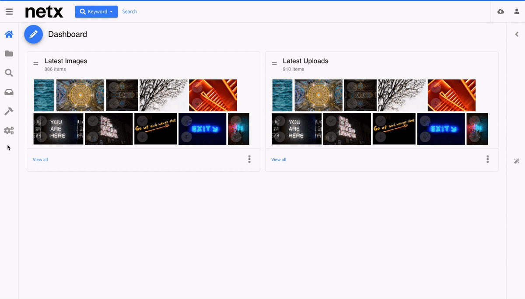The width and height of the screenshot is (525, 299).
Task: Open System settings gears icon
Action: 9,130
